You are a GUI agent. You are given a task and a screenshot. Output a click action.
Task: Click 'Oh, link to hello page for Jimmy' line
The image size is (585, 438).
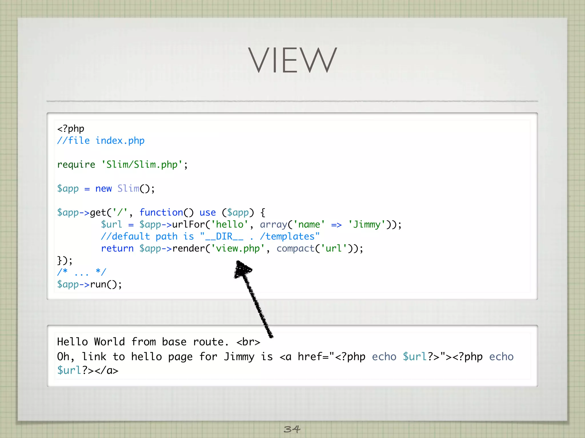(x=285, y=357)
